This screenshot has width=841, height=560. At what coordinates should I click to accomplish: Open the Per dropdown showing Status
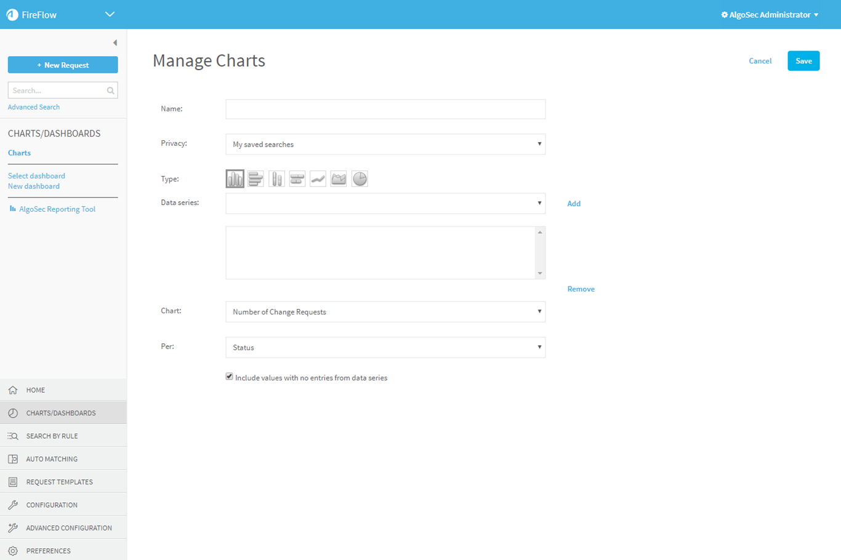[385, 348]
